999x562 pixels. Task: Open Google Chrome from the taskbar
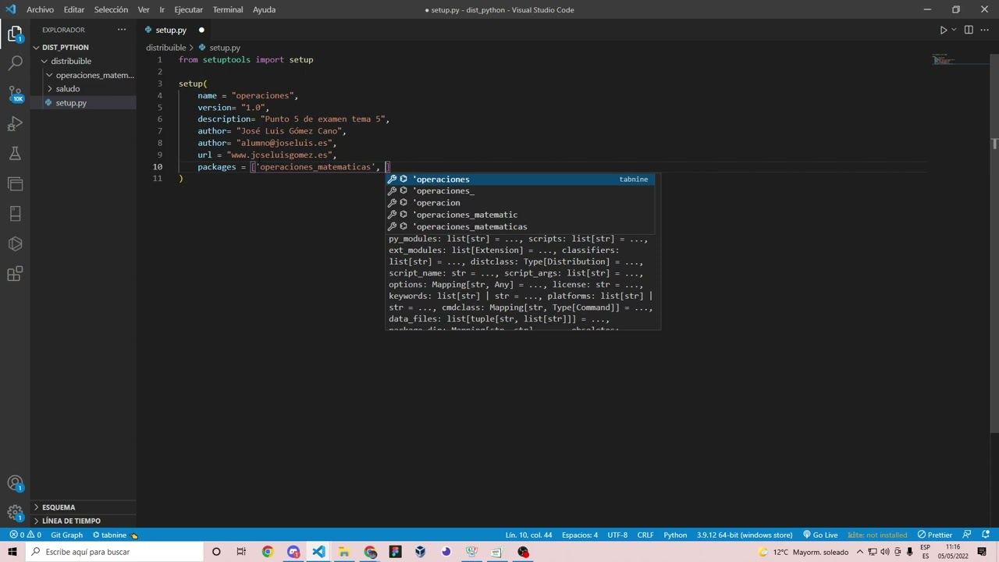coord(268,552)
